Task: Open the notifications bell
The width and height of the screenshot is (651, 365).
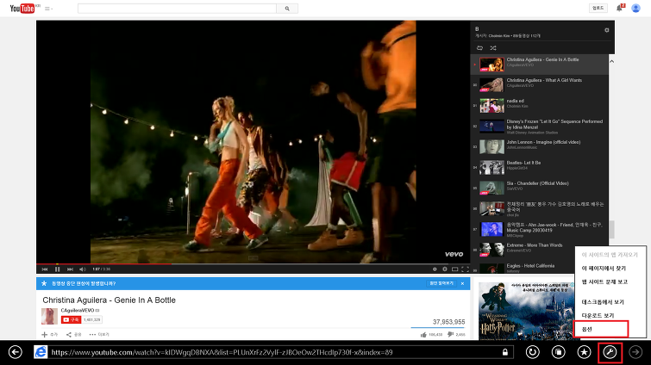Action: (x=619, y=8)
